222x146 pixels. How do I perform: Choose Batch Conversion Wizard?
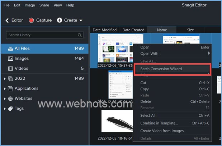pyautogui.click(x=172, y=69)
